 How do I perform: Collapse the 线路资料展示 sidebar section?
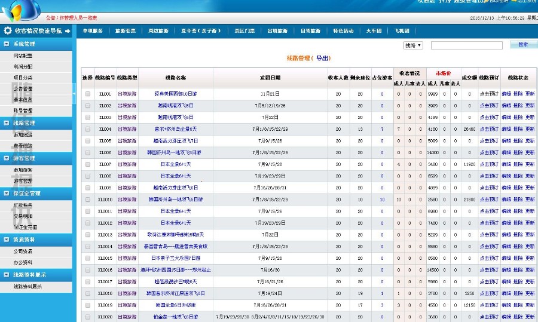click(7, 275)
